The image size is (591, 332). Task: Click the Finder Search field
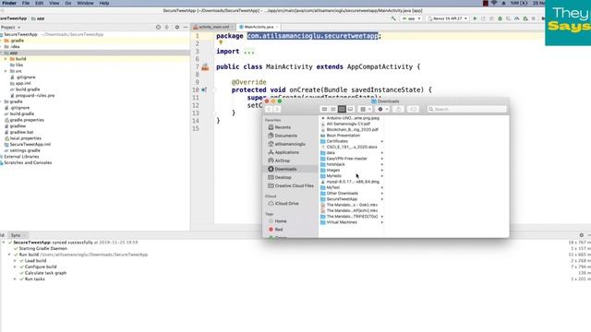point(467,109)
